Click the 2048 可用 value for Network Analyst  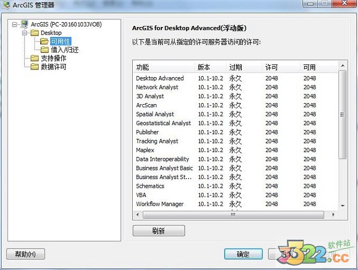click(x=310, y=87)
